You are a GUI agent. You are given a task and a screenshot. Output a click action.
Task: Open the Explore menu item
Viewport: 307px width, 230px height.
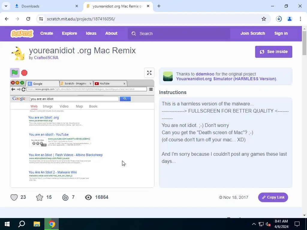(x=70, y=34)
